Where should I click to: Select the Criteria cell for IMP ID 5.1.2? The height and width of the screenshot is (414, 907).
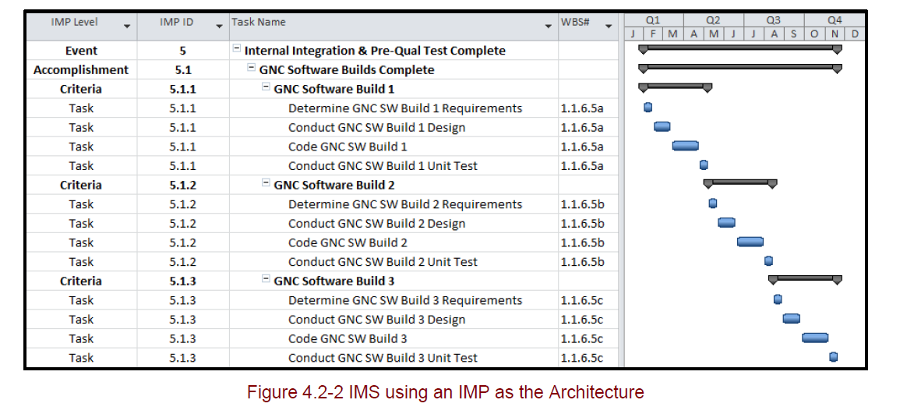(x=82, y=185)
